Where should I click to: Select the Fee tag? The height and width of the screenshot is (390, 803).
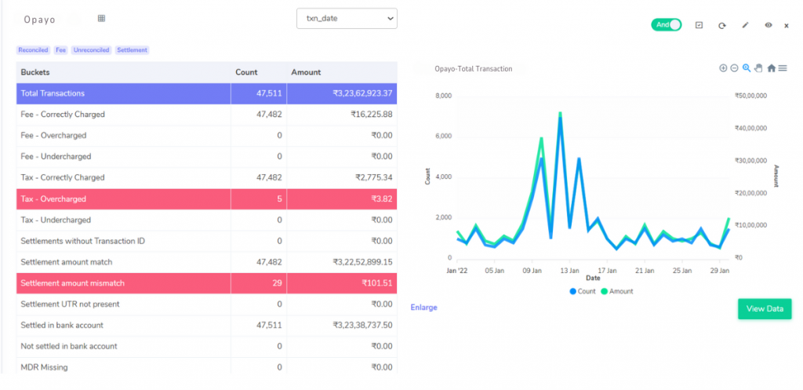[60, 50]
